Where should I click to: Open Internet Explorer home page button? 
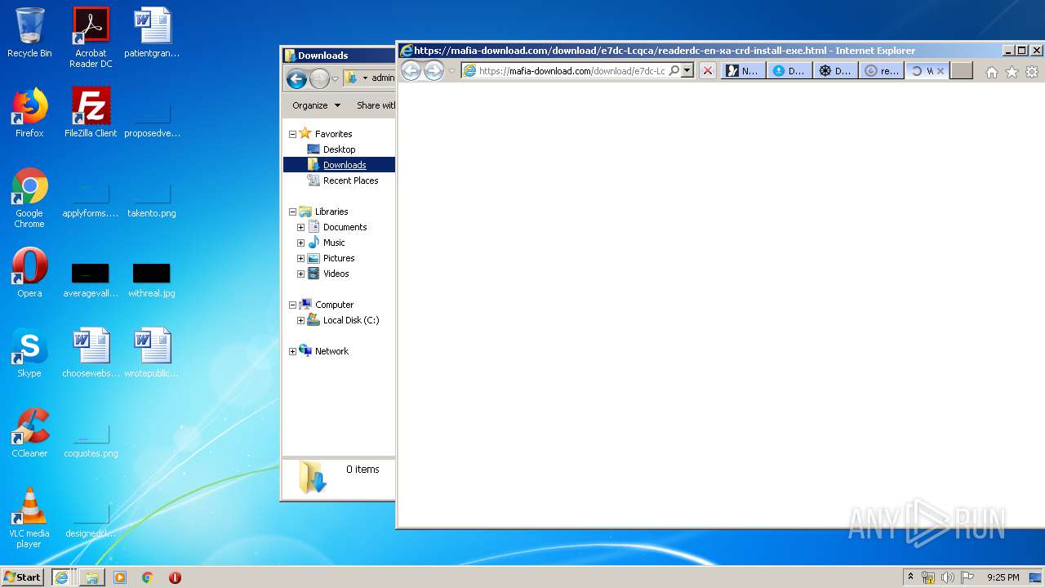point(991,72)
